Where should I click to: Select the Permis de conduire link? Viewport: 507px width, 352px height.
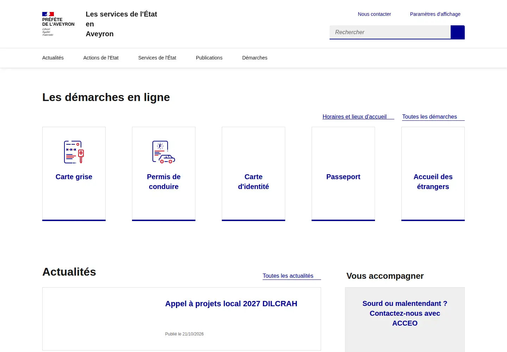click(164, 182)
